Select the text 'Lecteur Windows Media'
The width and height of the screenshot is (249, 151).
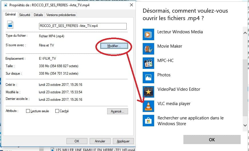pos(180,32)
